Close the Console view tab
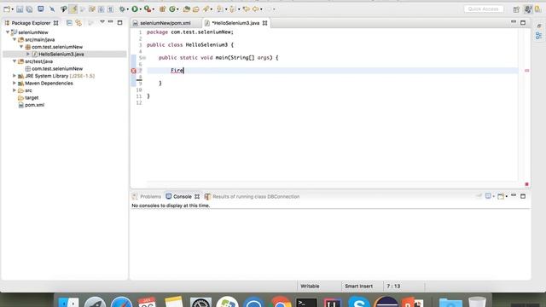546x307 pixels. [x=197, y=197]
